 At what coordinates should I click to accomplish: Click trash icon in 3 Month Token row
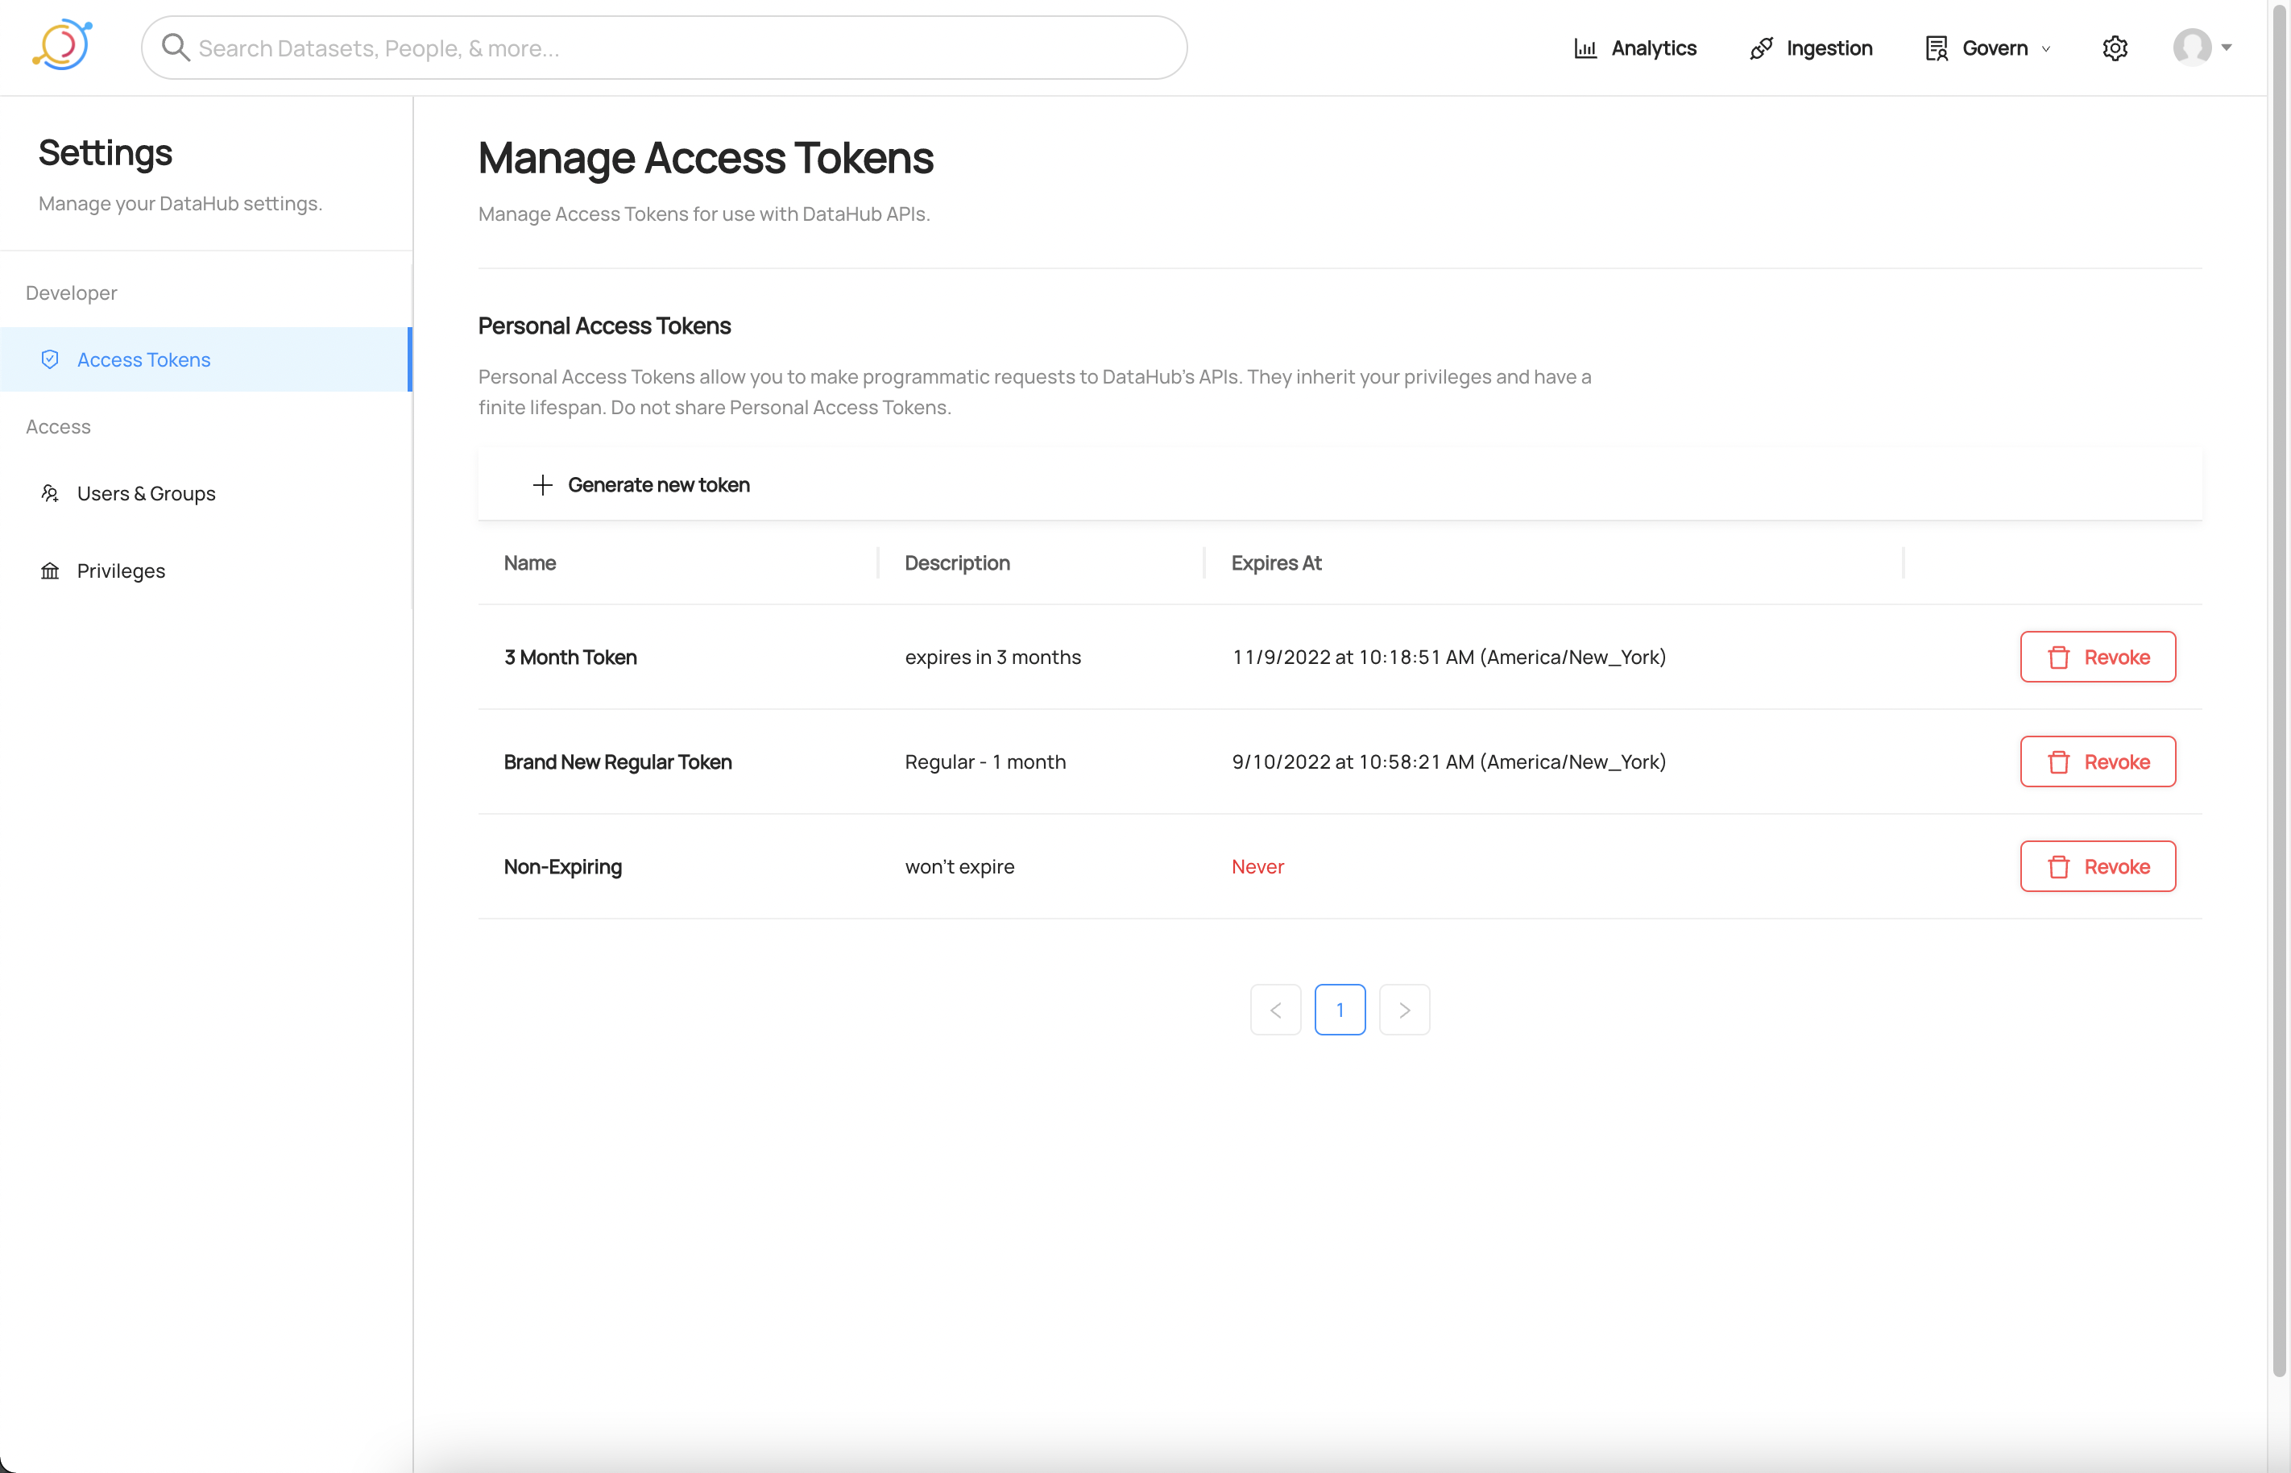pos(2057,657)
